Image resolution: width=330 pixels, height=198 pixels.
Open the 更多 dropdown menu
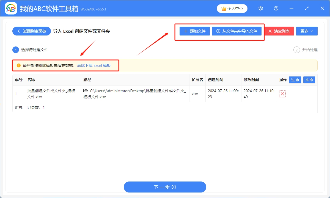tap(307, 31)
